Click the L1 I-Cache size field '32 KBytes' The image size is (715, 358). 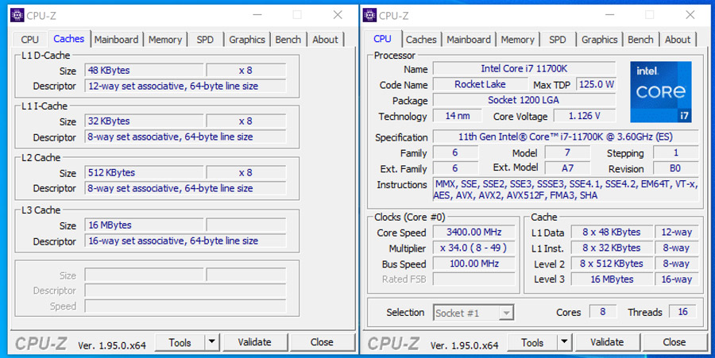point(144,121)
